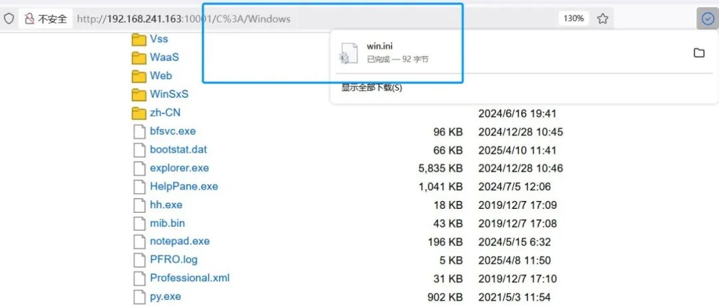Click the 2019/12/7 17:10 date text
The height and width of the screenshot is (306, 719).
(518, 278)
